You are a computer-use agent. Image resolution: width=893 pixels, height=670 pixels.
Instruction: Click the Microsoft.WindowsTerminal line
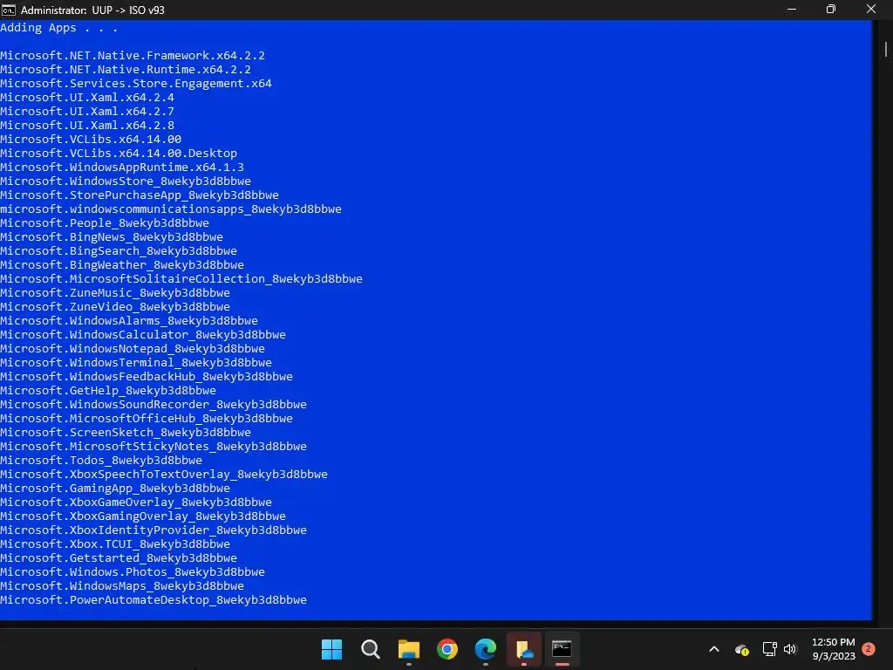135,362
